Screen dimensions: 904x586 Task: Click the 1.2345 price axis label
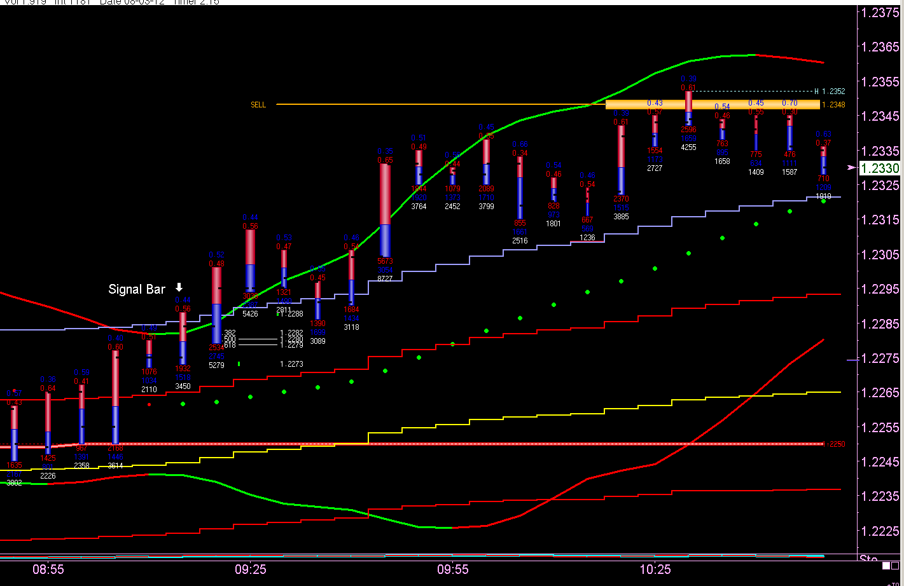point(880,116)
